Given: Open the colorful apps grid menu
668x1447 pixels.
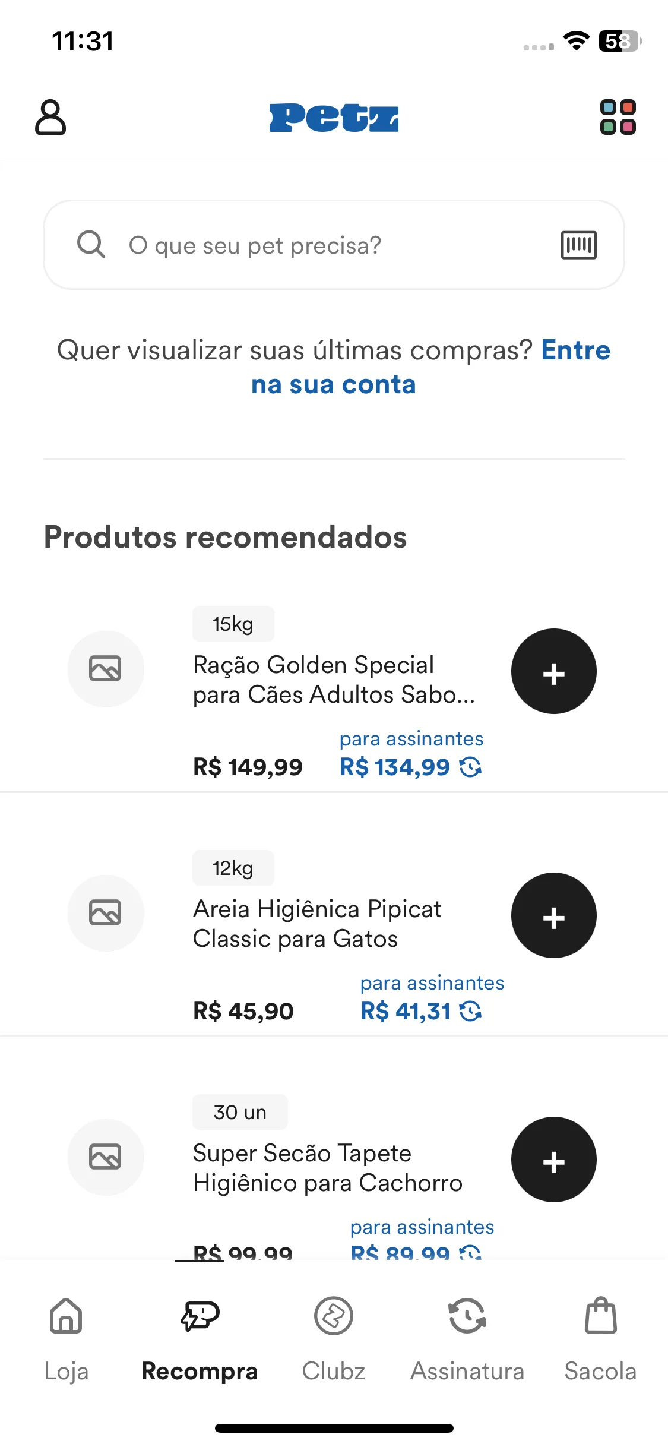Looking at the screenshot, I should [618, 117].
